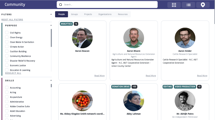This screenshot has height=120, width=215.
Task: Click the search magnifier icon
Action: coord(60,5)
